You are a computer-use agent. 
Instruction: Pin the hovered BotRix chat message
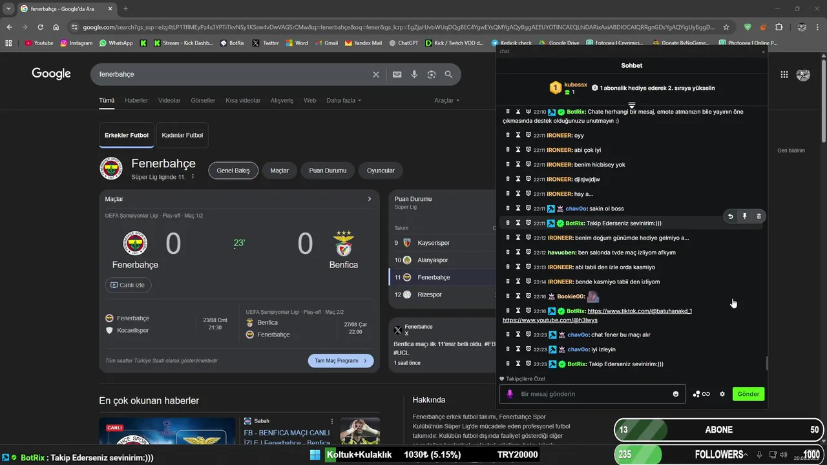[744, 216]
